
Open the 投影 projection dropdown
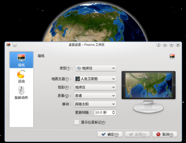(x=95, y=87)
